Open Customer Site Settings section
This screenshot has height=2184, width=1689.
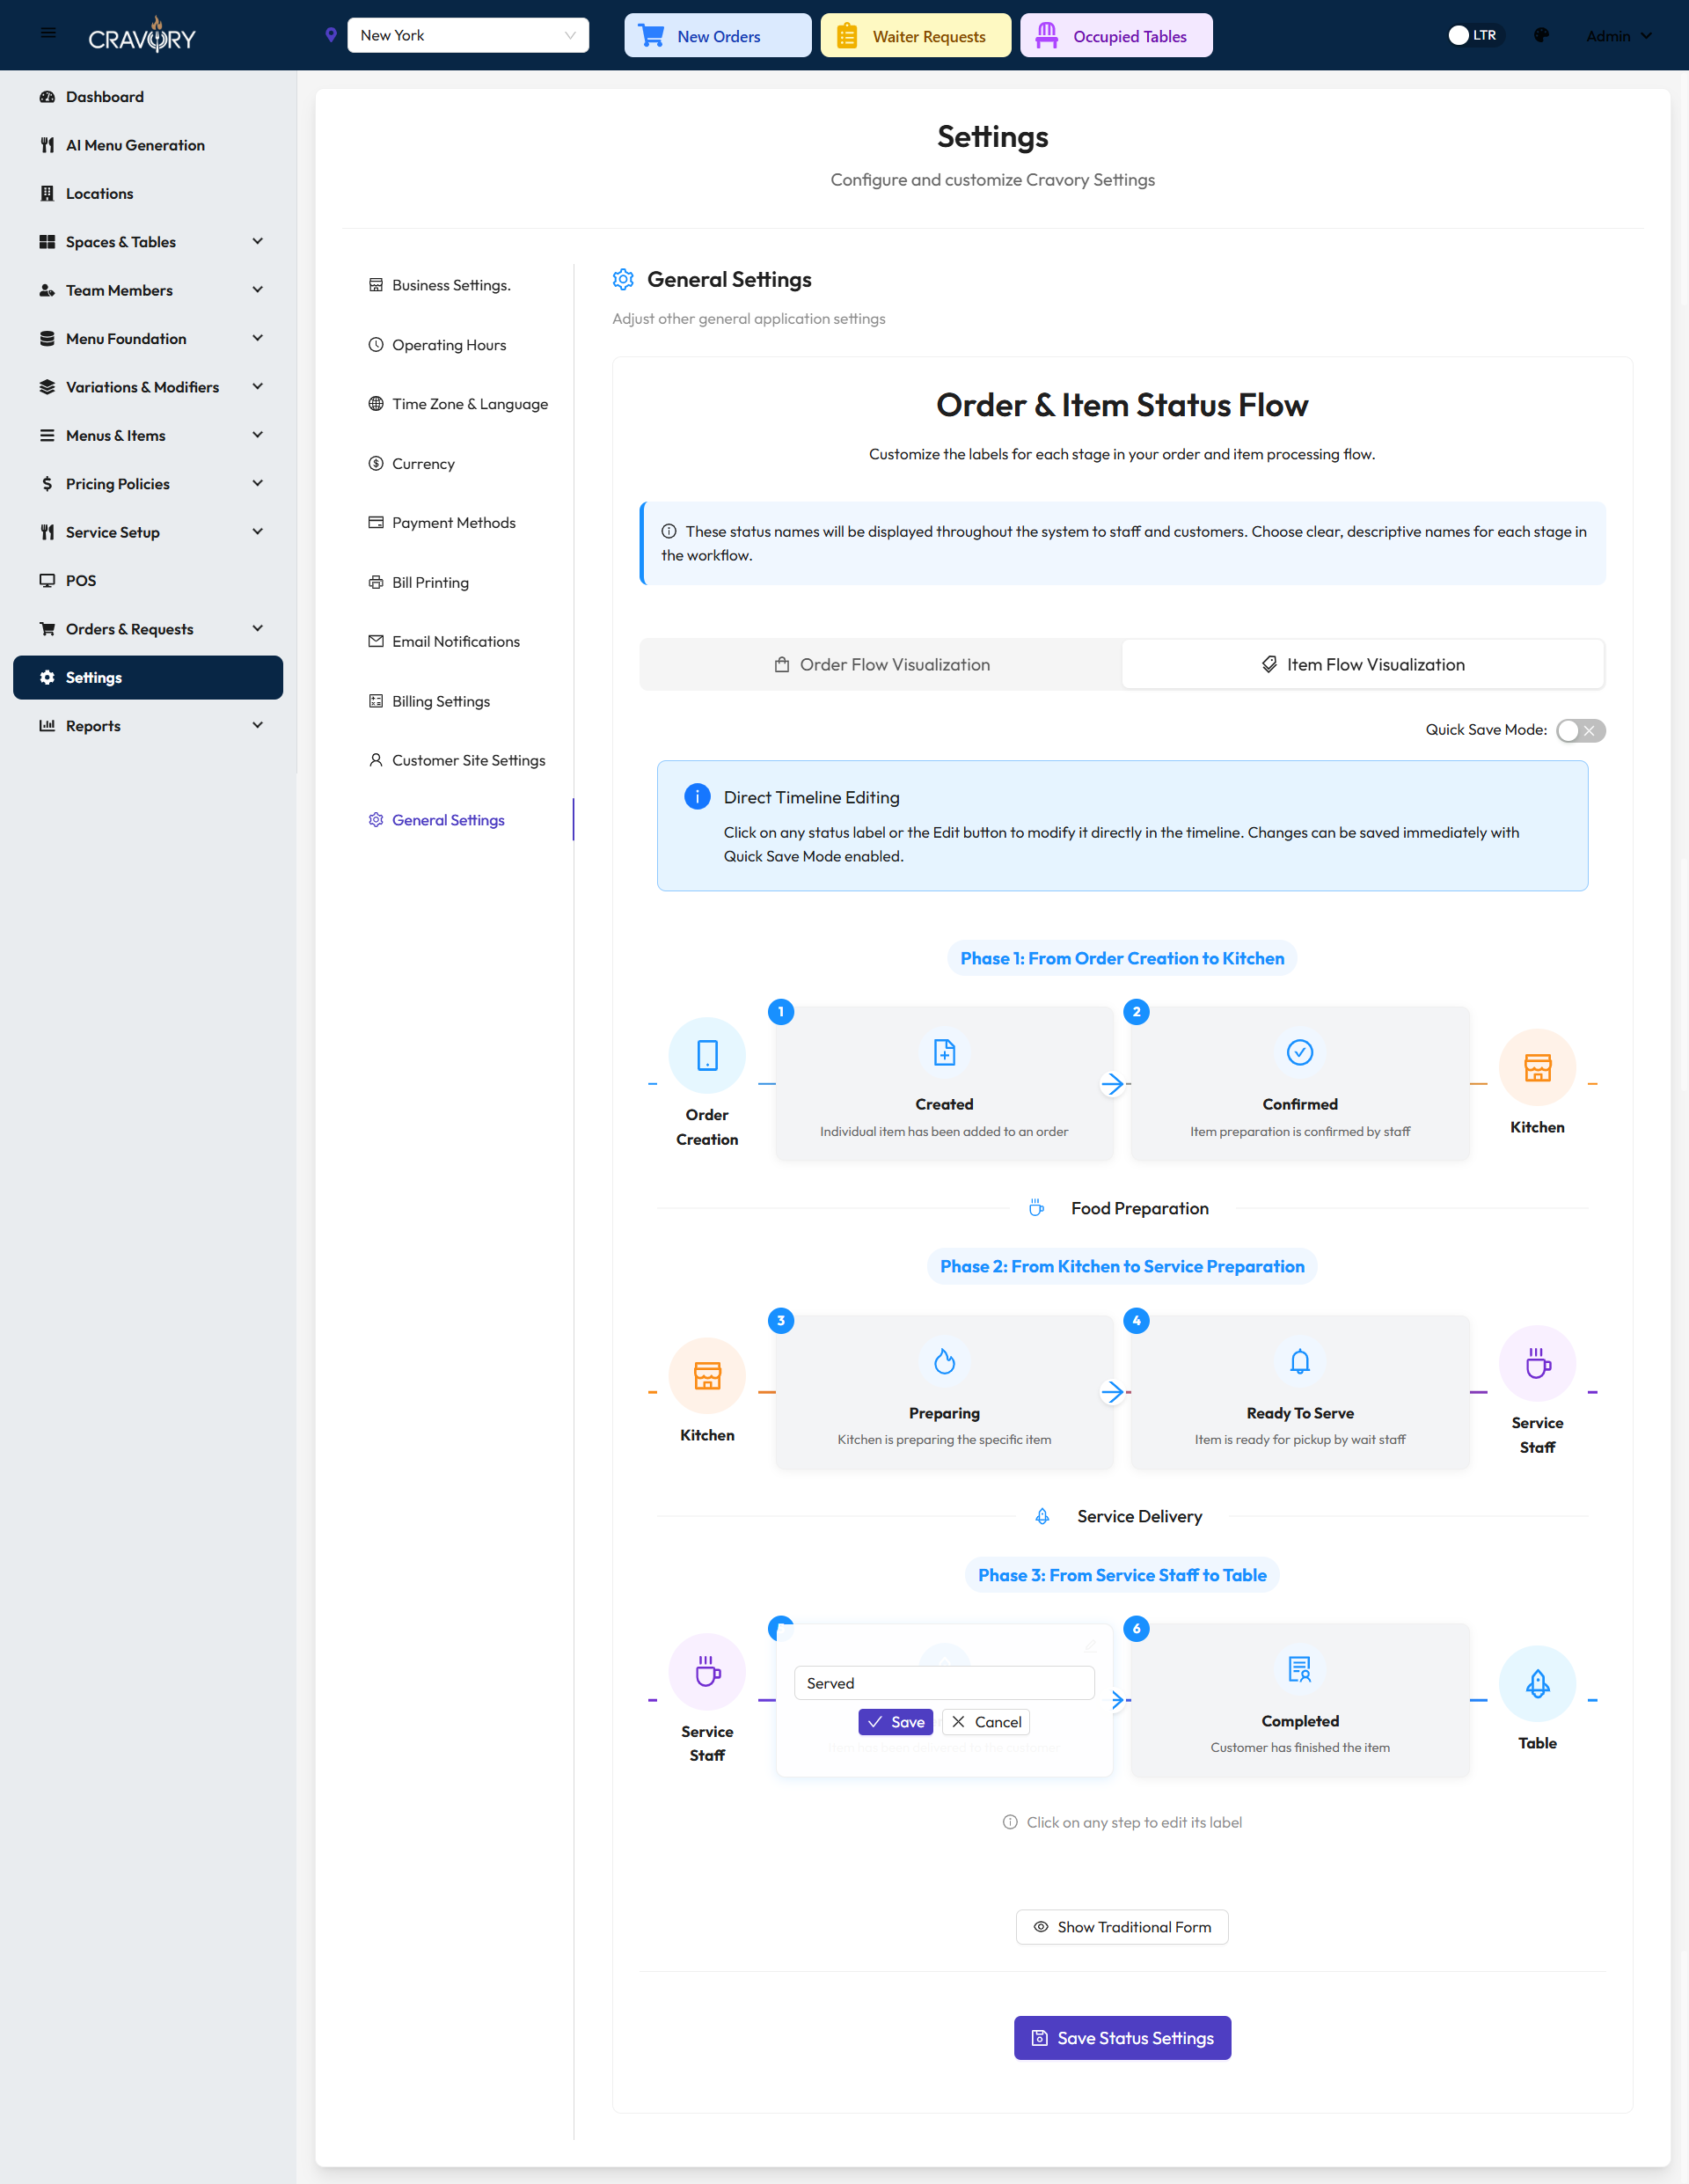457,761
